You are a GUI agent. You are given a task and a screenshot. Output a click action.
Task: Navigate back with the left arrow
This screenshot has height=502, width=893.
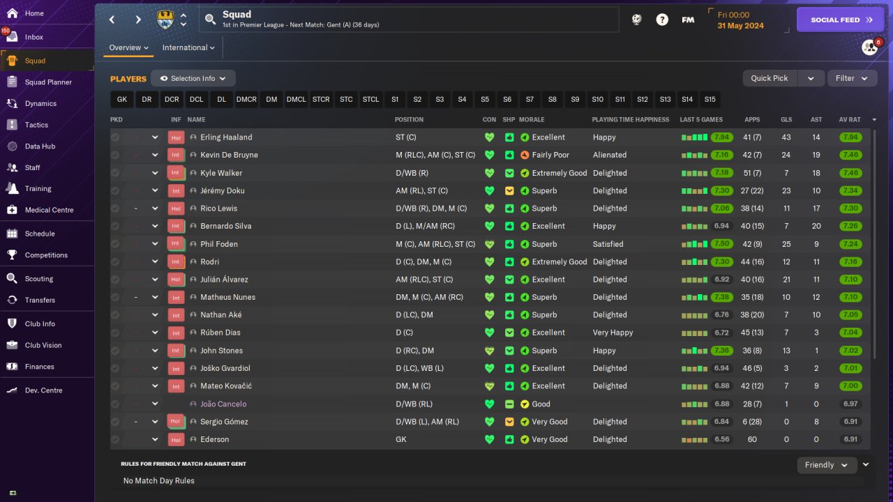112,20
